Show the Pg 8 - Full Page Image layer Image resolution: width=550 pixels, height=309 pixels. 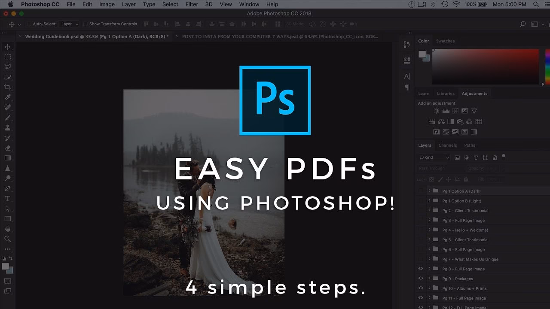coord(421,269)
